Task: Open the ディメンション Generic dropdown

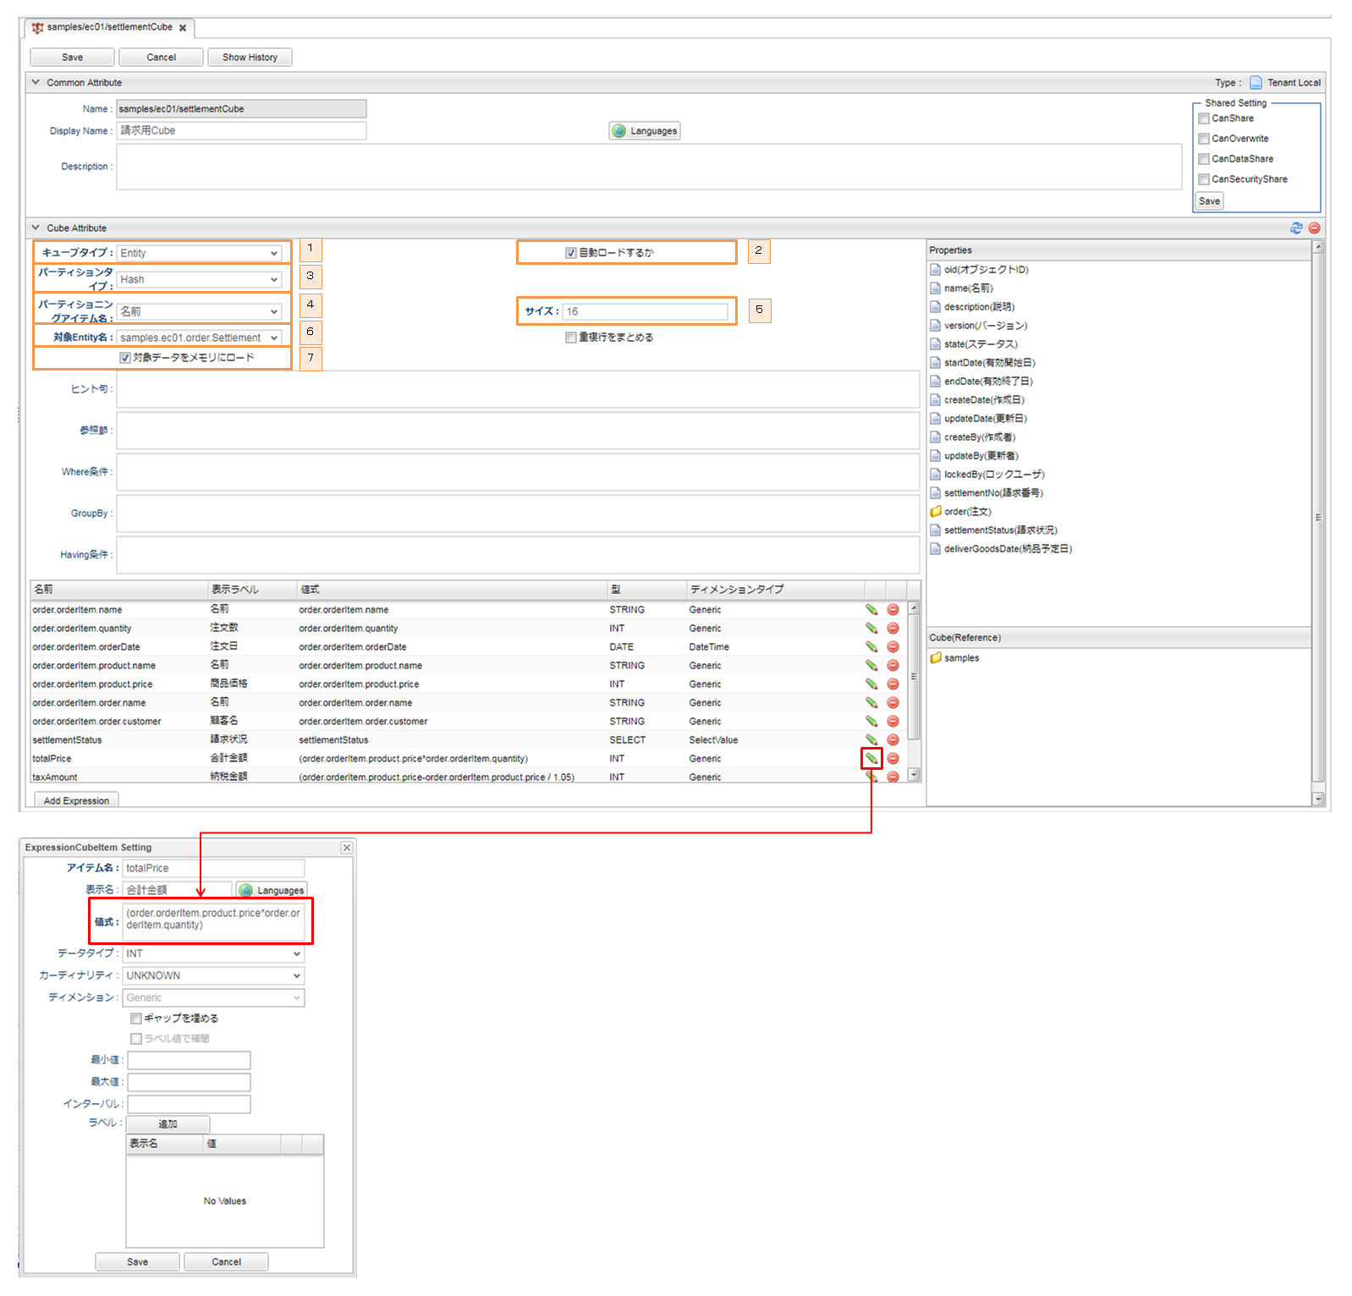Action: pos(214,997)
